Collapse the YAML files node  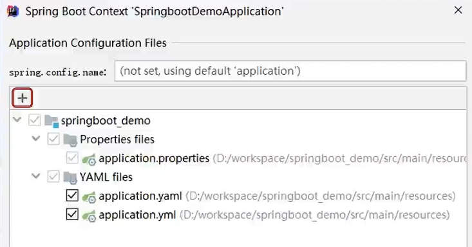(36, 176)
